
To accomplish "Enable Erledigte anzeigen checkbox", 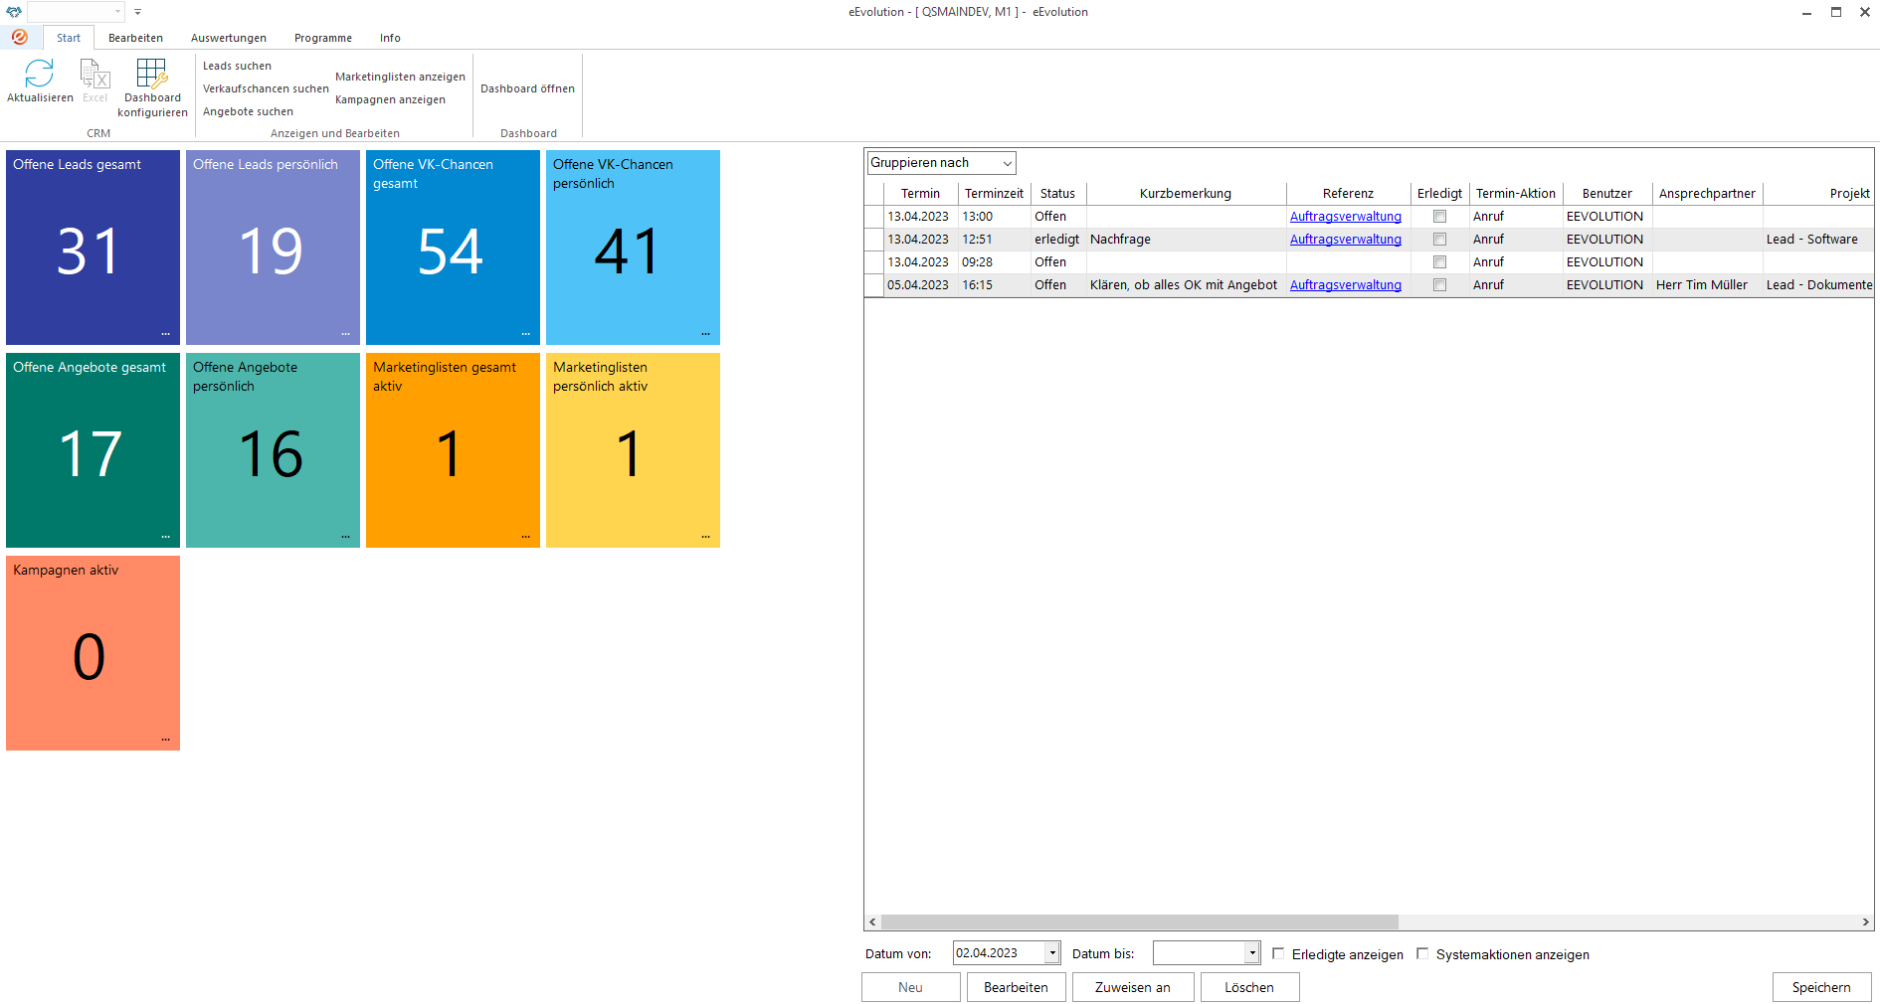I will (1278, 953).
